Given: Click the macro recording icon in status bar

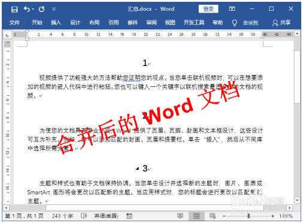Looking at the screenshot, I should 129,216.
